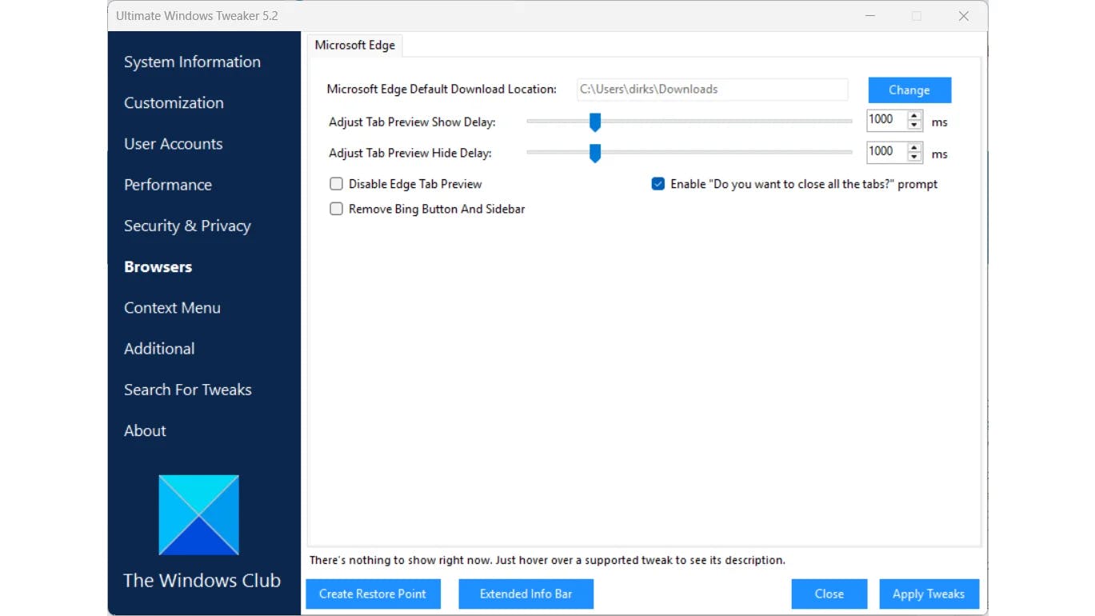Switch to Performance section

168,185
